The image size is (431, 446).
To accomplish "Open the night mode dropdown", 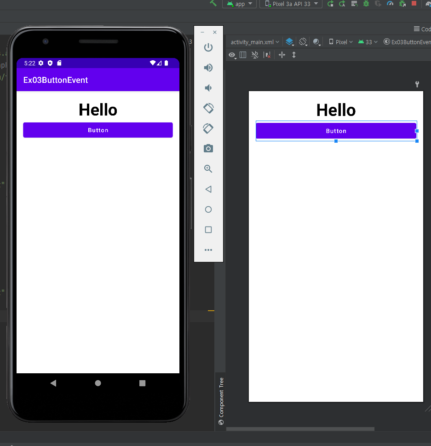I will click(x=317, y=42).
